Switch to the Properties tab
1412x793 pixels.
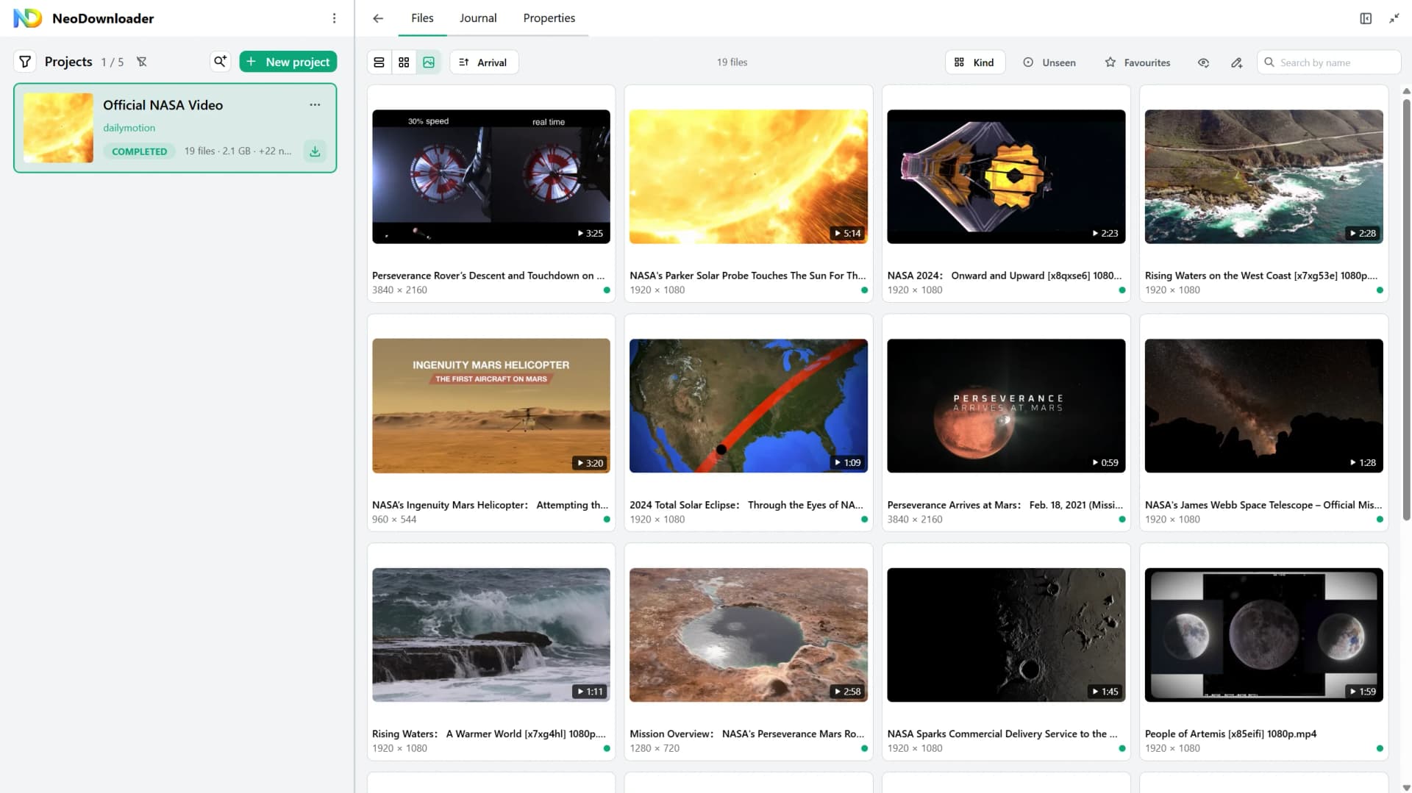(549, 18)
